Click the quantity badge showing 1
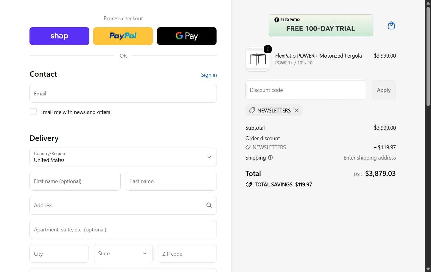431x272 pixels. coord(268,49)
